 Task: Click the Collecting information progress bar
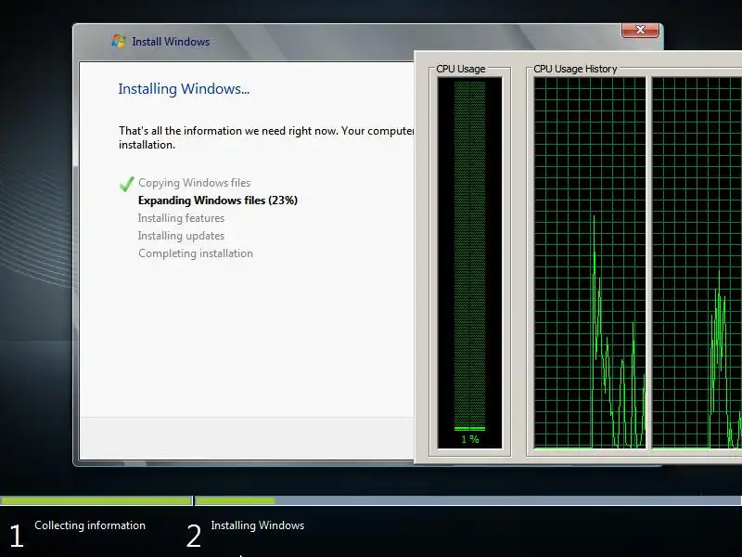click(96, 500)
